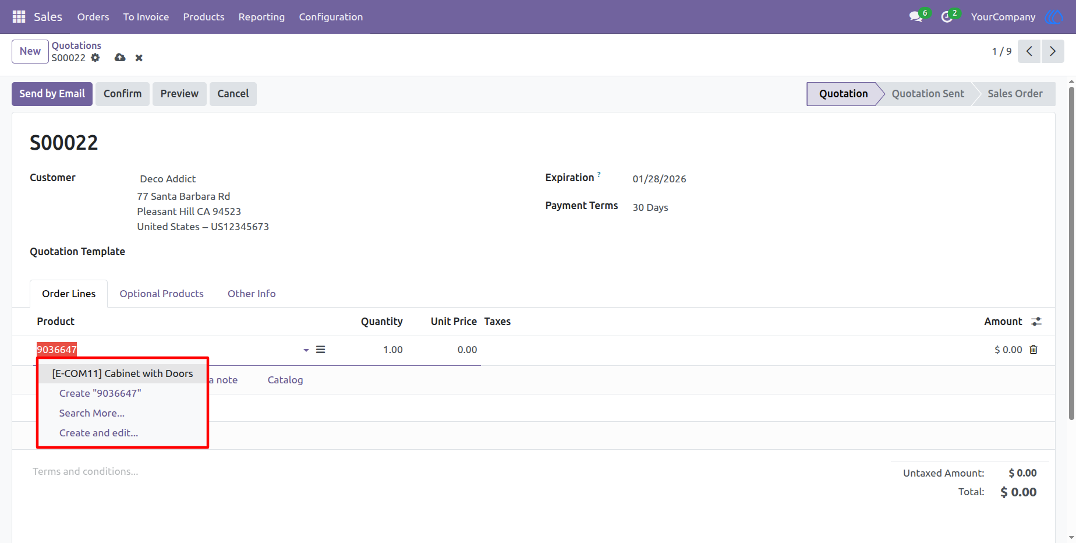
Task: Open the column options adjust icon
Action: (x=1036, y=322)
